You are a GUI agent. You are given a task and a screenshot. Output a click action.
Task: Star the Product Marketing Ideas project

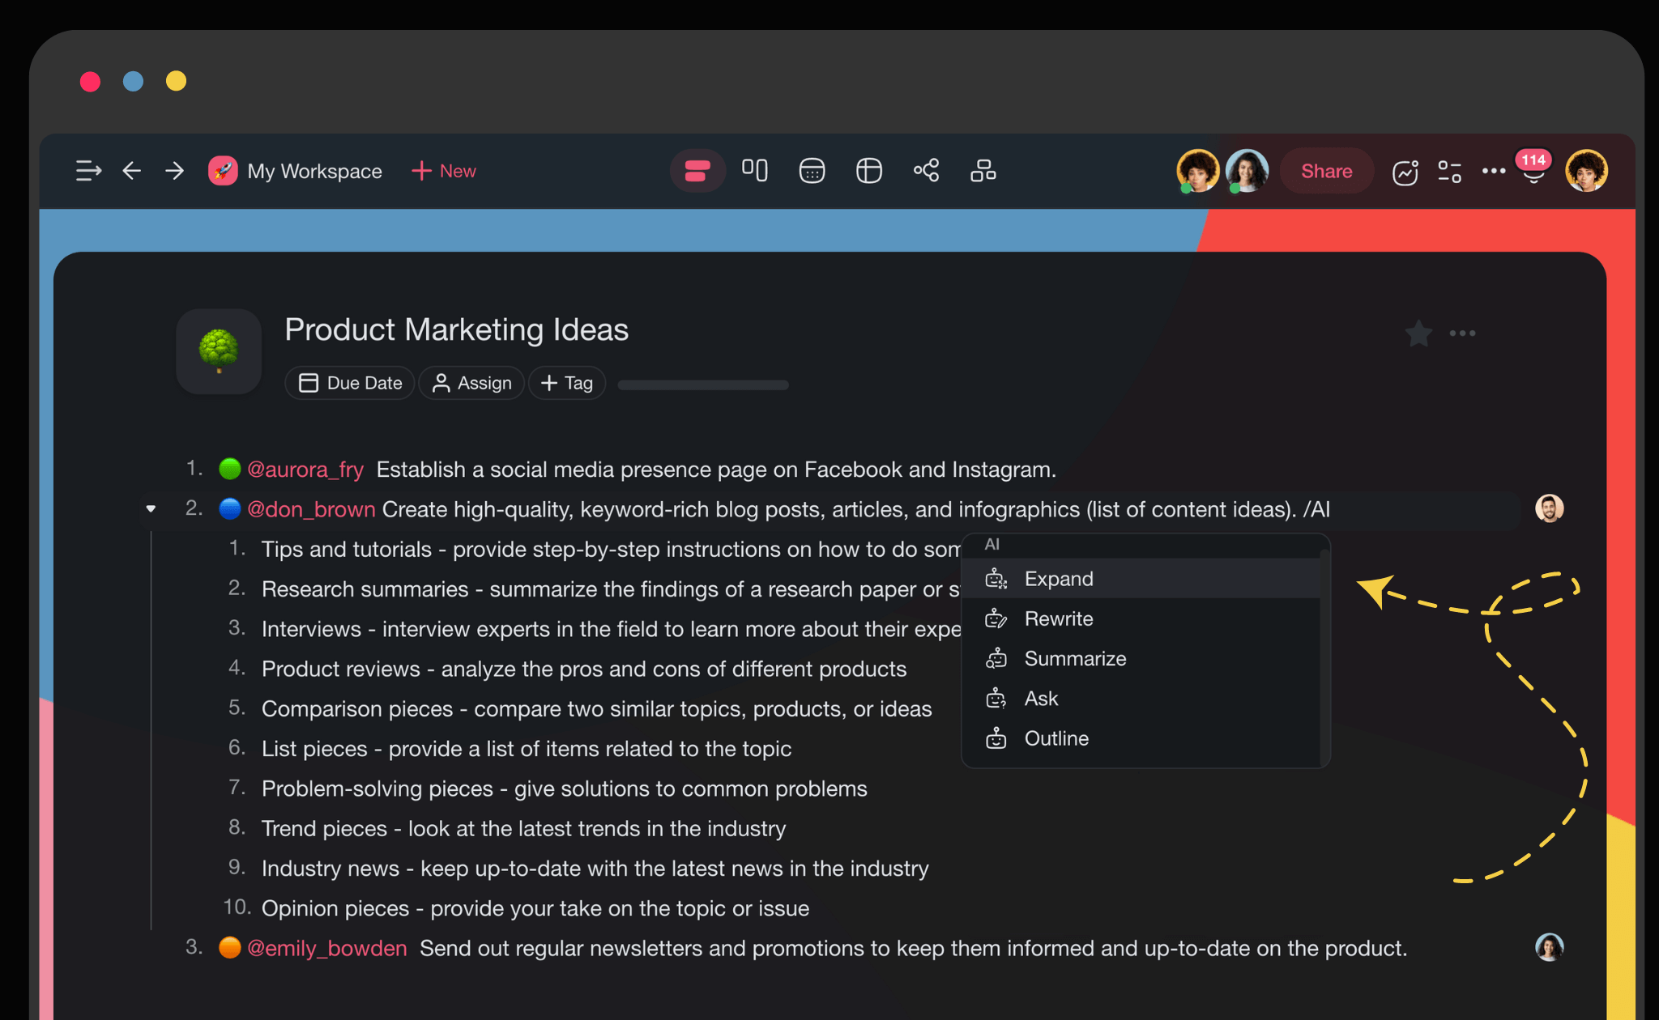click(x=1418, y=334)
